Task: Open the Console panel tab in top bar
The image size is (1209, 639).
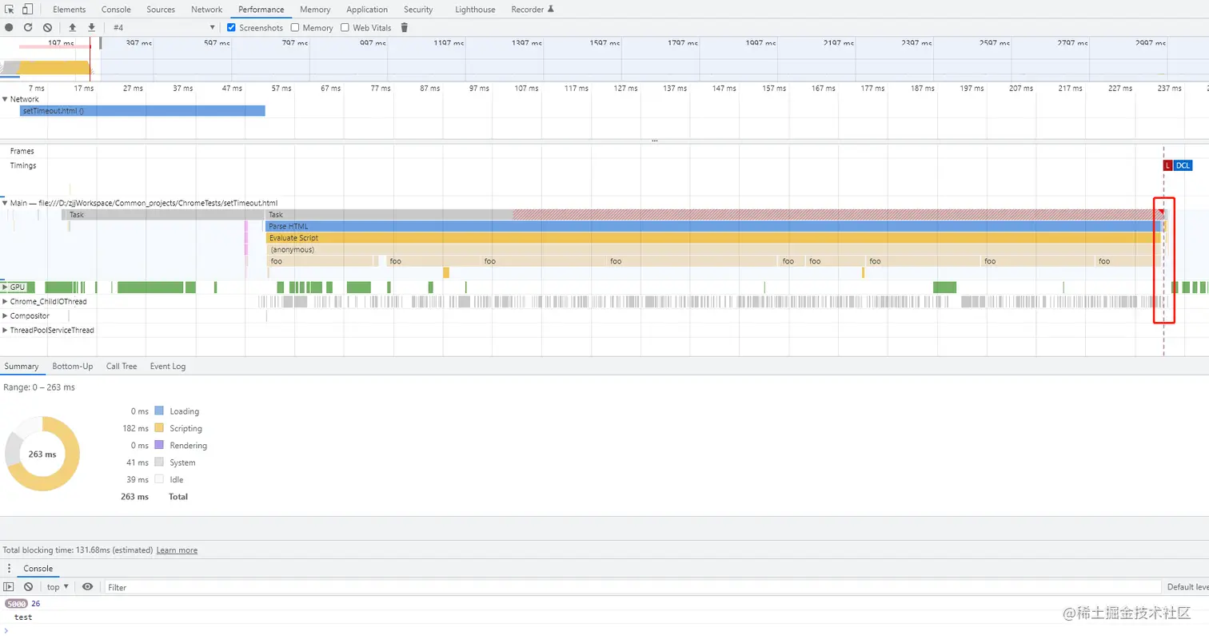Action: pyautogui.click(x=117, y=10)
